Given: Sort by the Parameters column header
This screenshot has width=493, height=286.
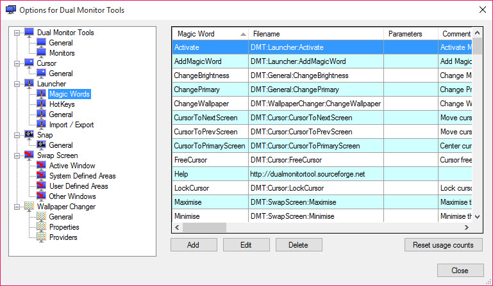Looking at the screenshot, I should point(411,34).
